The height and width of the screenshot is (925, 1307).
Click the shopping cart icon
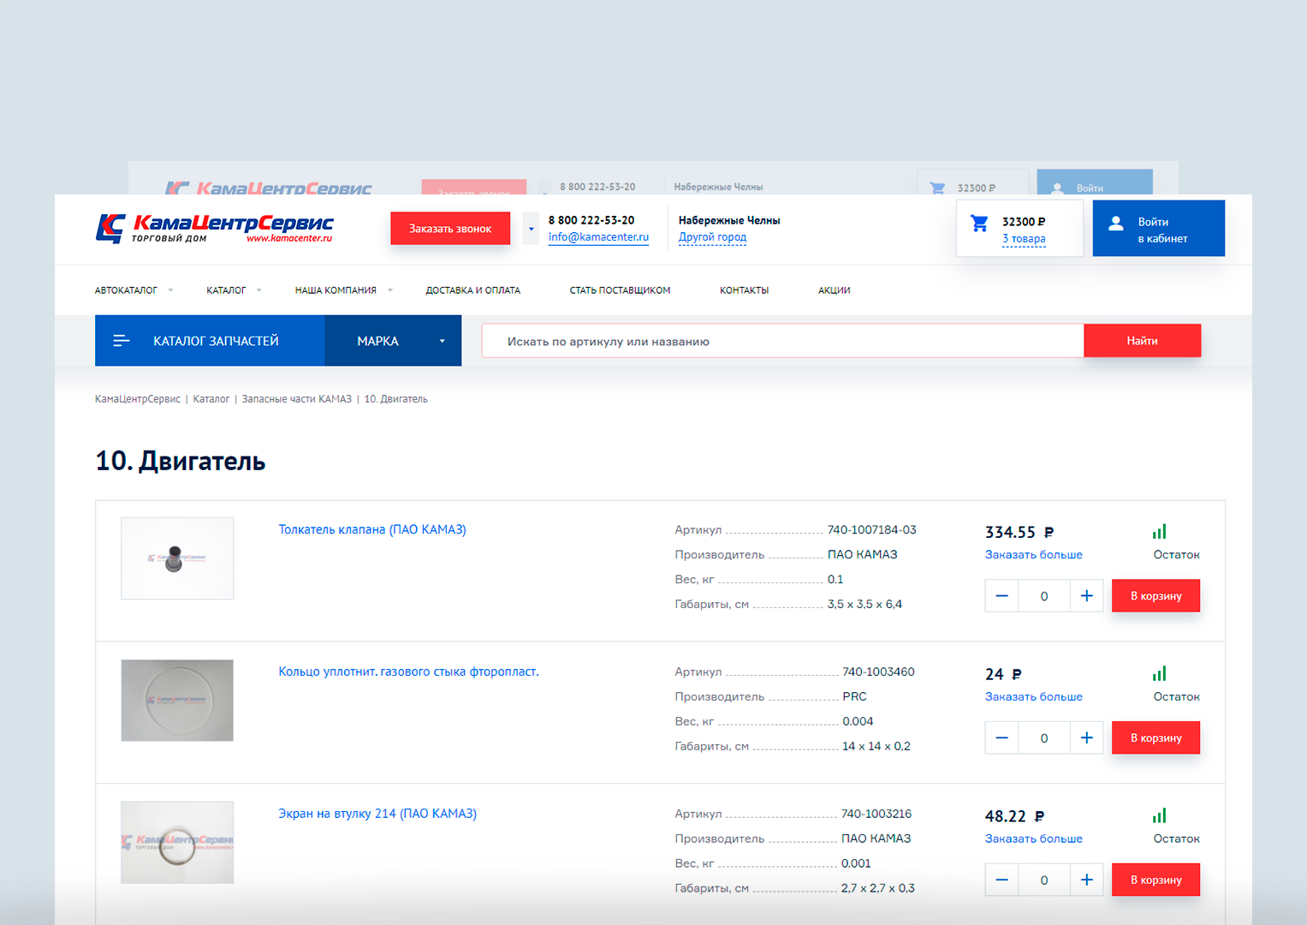click(979, 224)
